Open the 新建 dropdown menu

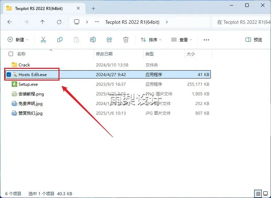click(x=18, y=40)
